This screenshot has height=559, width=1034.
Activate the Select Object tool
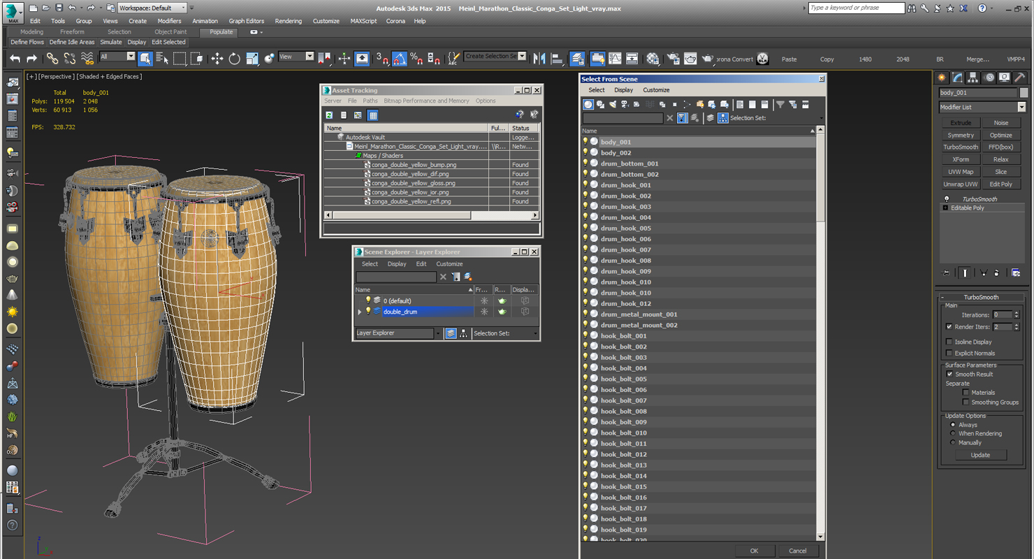click(x=145, y=59)
